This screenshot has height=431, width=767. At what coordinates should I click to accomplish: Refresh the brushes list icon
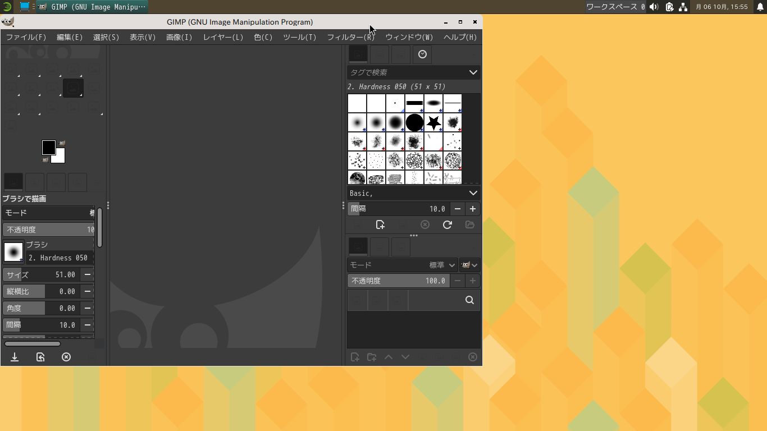(x=448, y=224)
